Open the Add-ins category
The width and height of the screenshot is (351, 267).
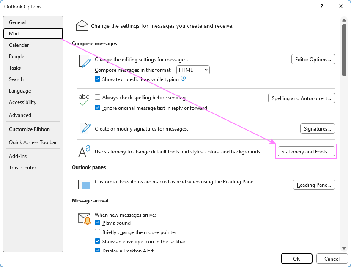[33, 156]
